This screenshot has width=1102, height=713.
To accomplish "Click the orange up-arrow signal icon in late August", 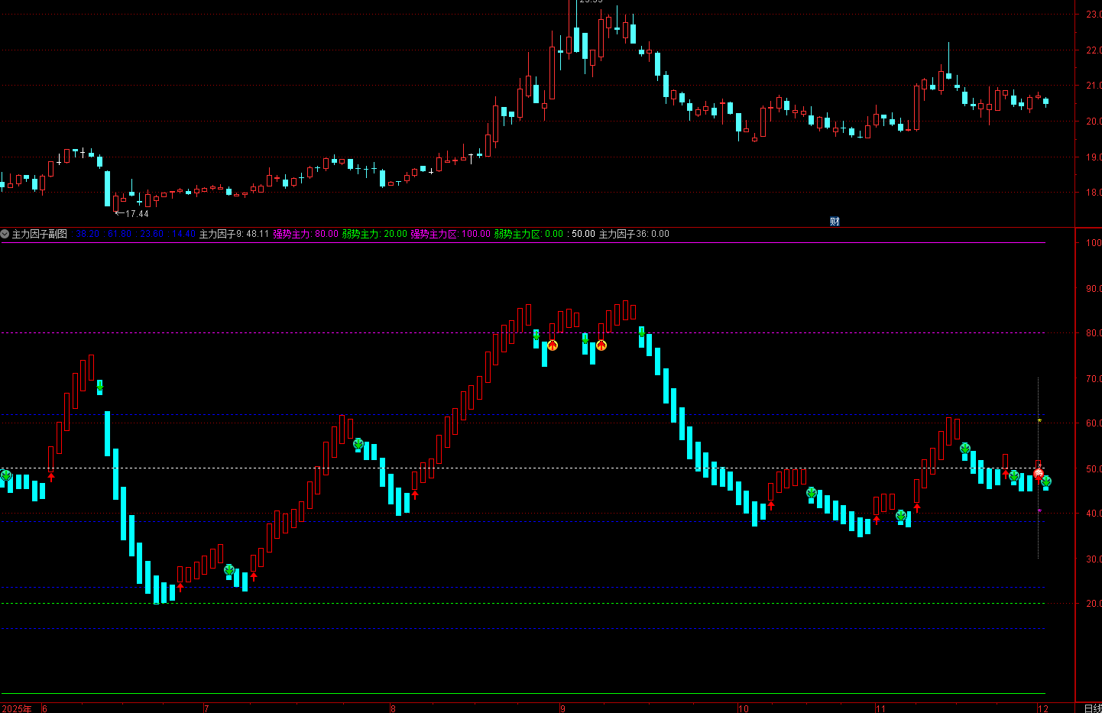I will (553, 345).
